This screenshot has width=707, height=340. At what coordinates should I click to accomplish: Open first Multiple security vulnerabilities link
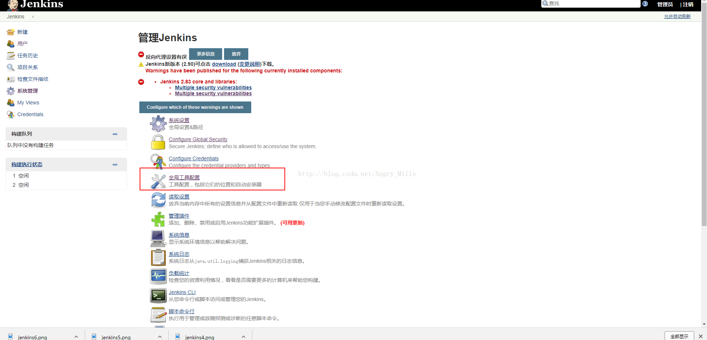click(213, 87)
